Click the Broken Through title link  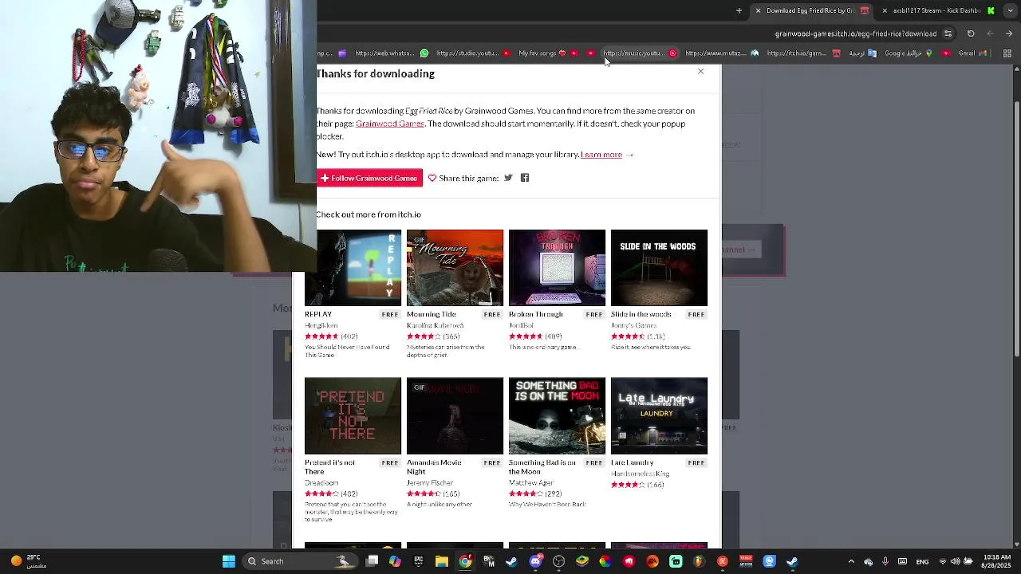(536, 314)
